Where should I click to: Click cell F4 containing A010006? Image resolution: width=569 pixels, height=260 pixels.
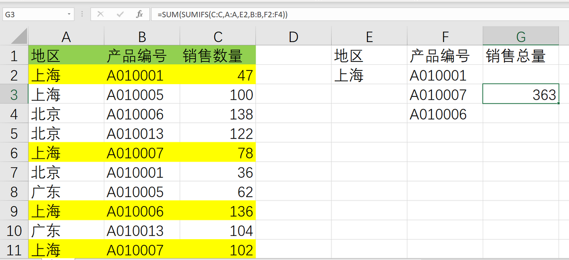[445, 114]
